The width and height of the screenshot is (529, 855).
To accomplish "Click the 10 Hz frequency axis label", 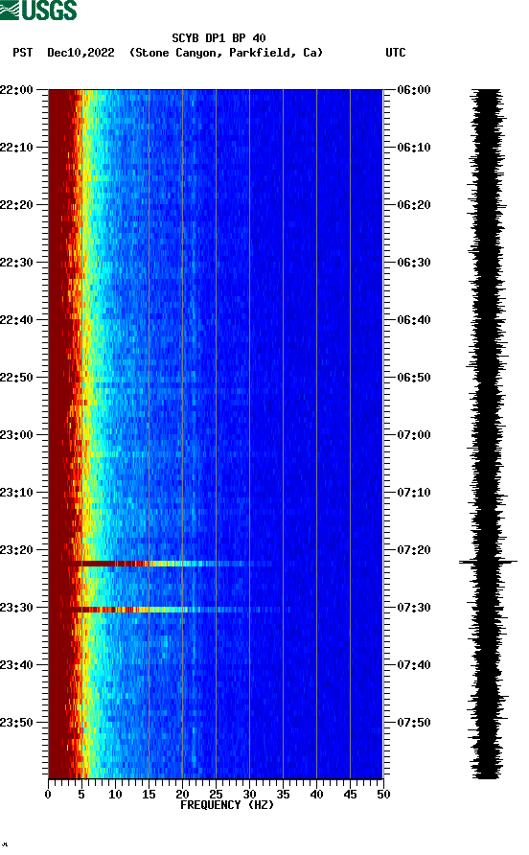I will pyautogui.click(x=115, y=795).
